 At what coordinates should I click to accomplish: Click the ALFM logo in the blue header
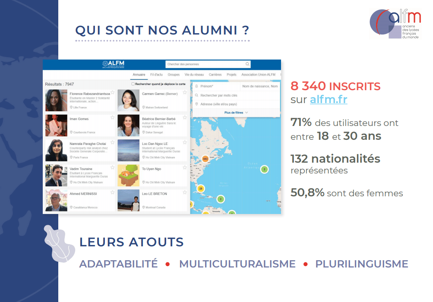click(113, 64)
